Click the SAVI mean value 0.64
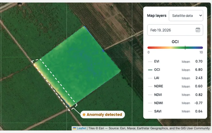 click(199, 111)
